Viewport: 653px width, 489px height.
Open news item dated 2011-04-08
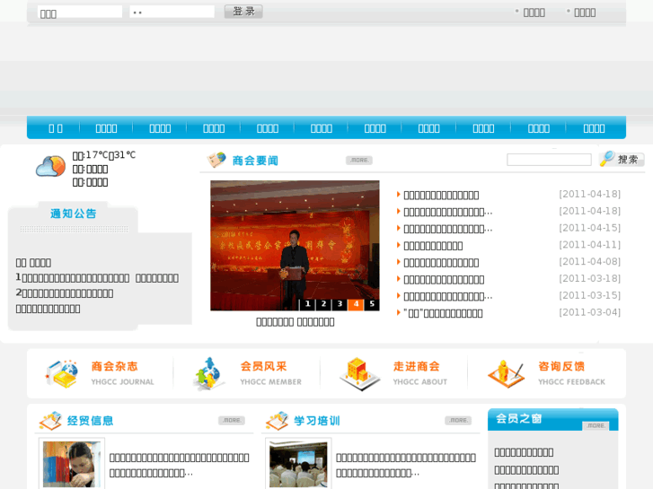[441, 263]
